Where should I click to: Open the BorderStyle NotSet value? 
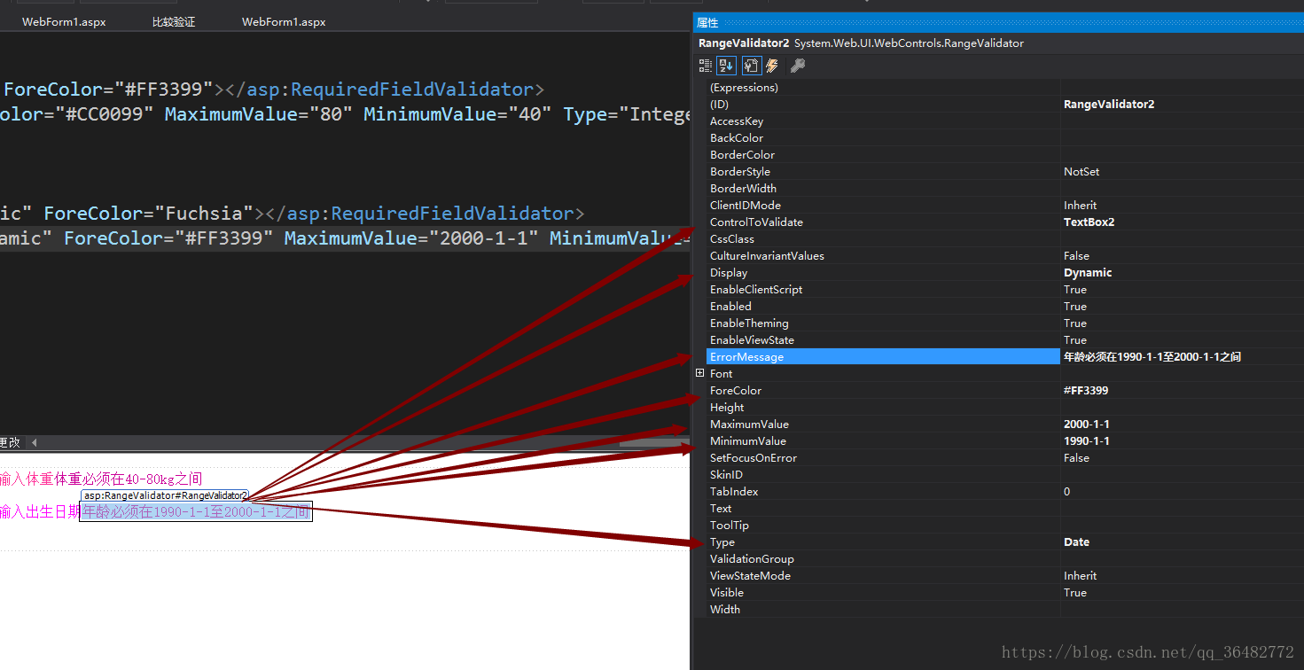click(x=1081, y=172)
